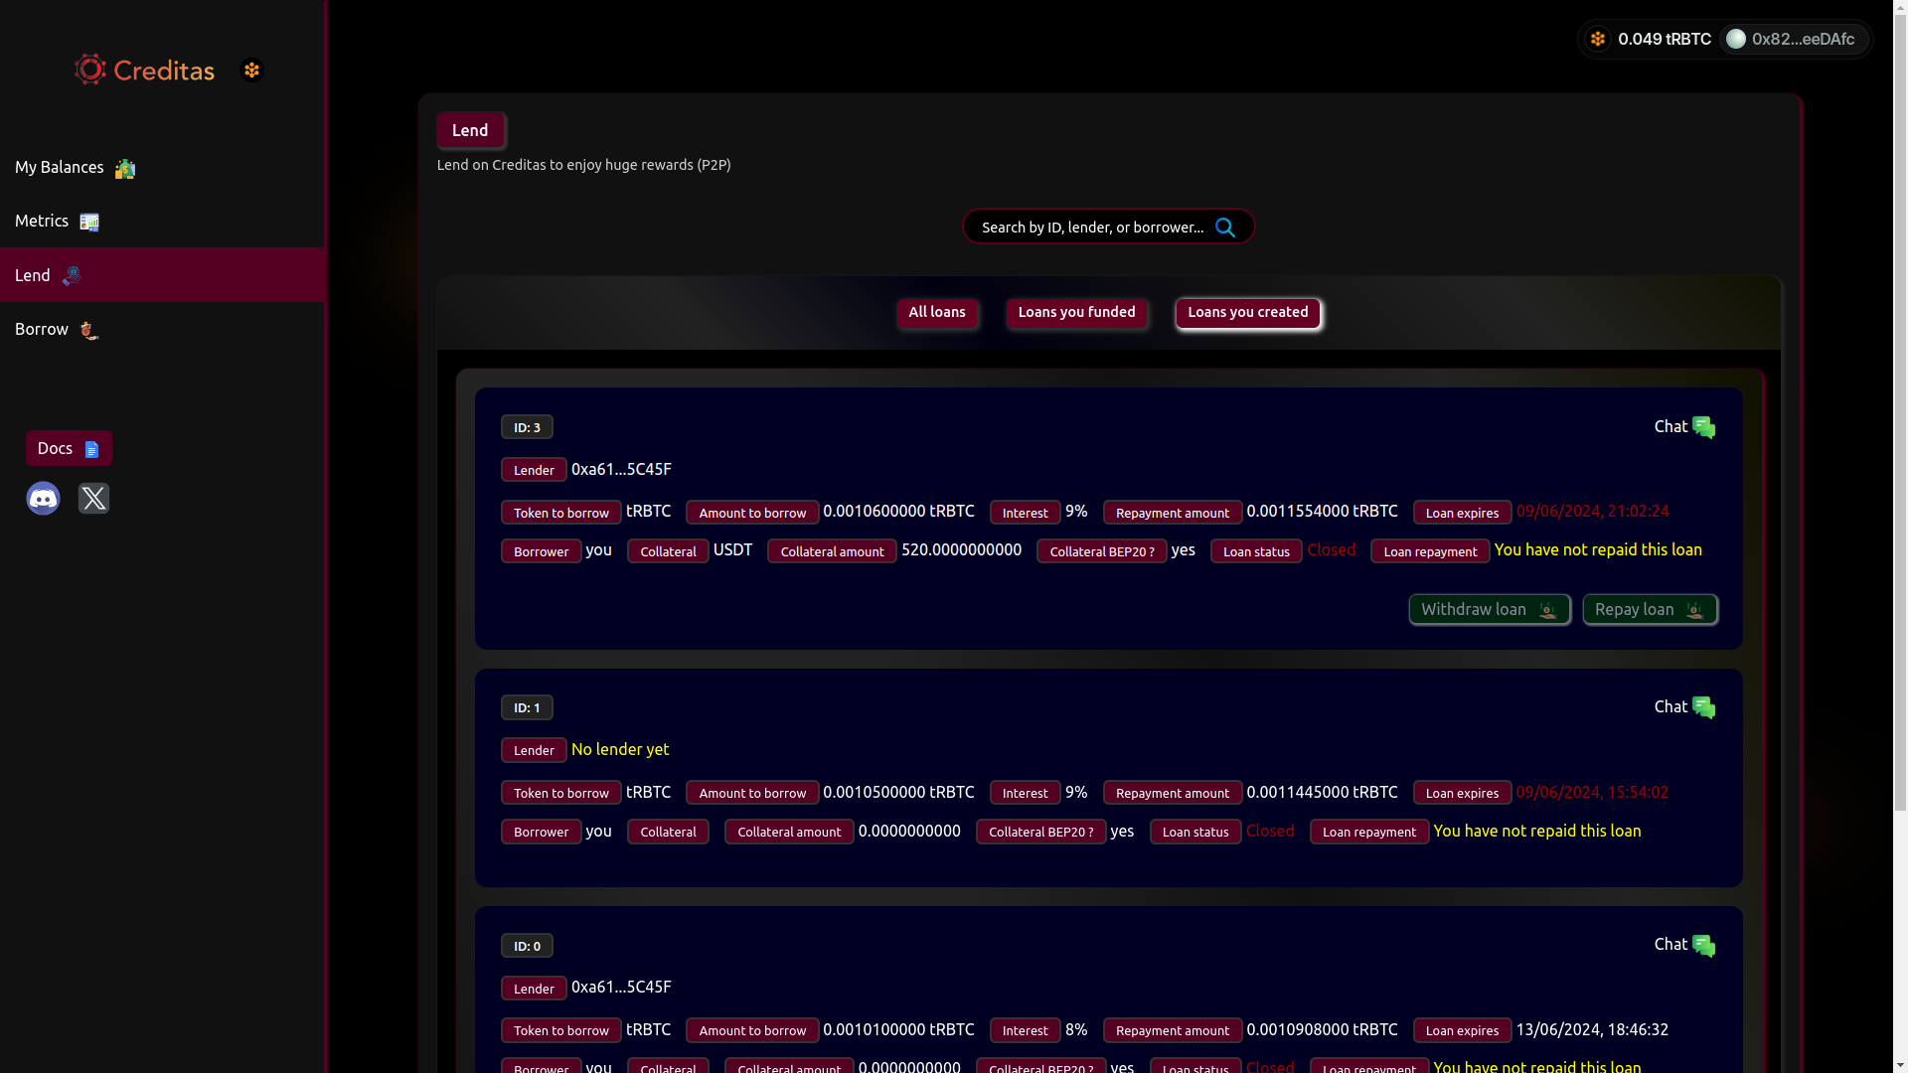Open chat icon for loan ID 0
1908x1073 pixels.
(1703, 945)
